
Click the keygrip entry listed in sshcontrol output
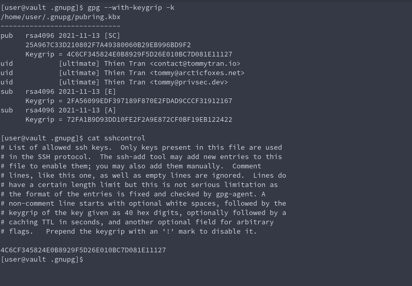[x=83, y=250]
